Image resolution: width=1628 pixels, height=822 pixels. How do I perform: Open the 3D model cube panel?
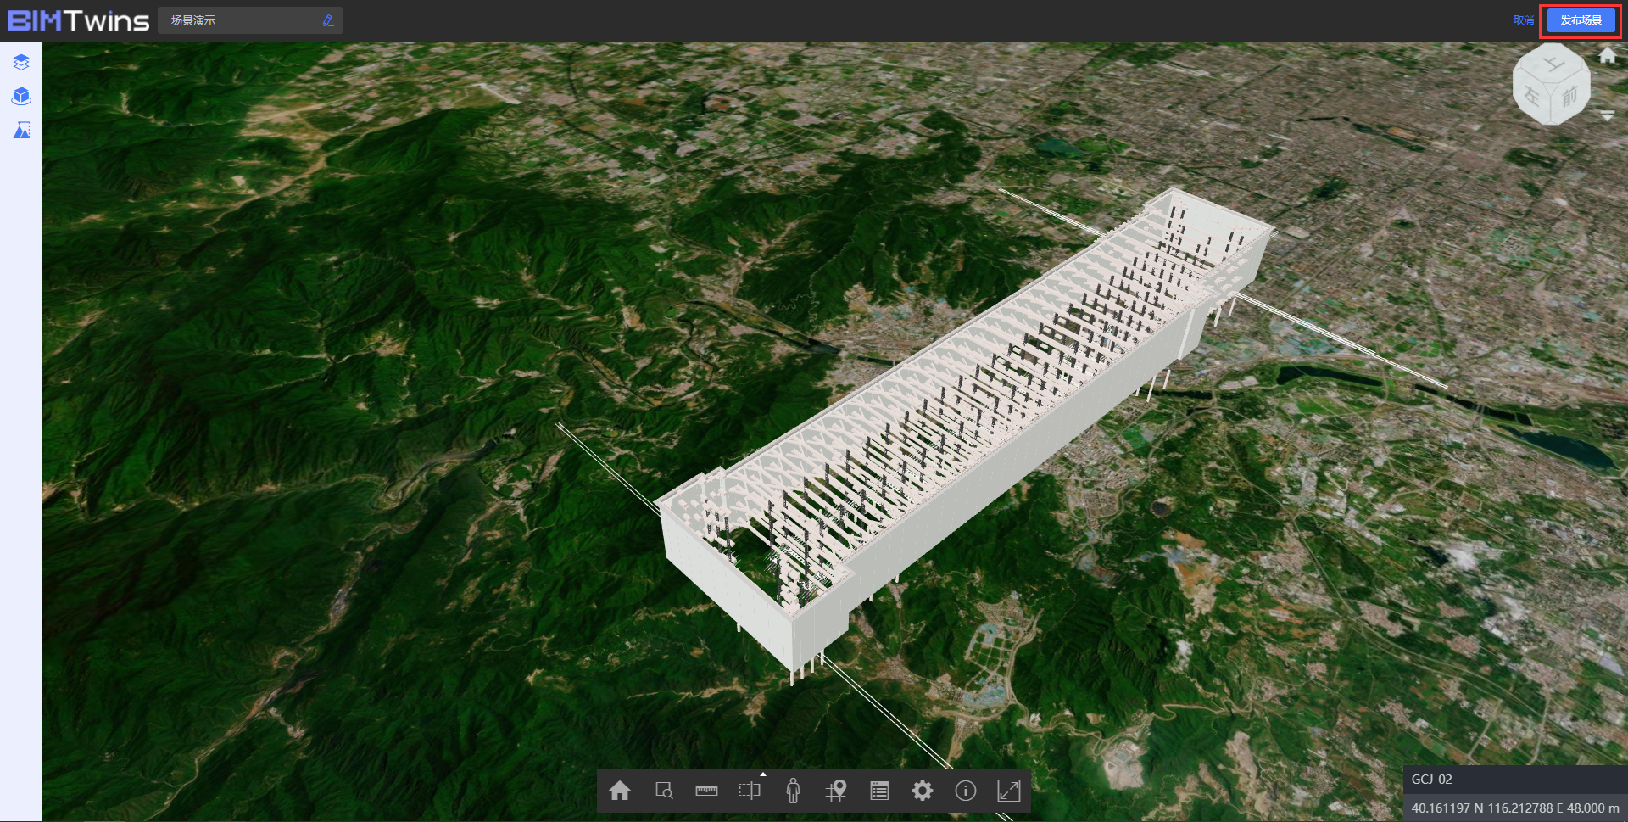click(x=21, y=96)
